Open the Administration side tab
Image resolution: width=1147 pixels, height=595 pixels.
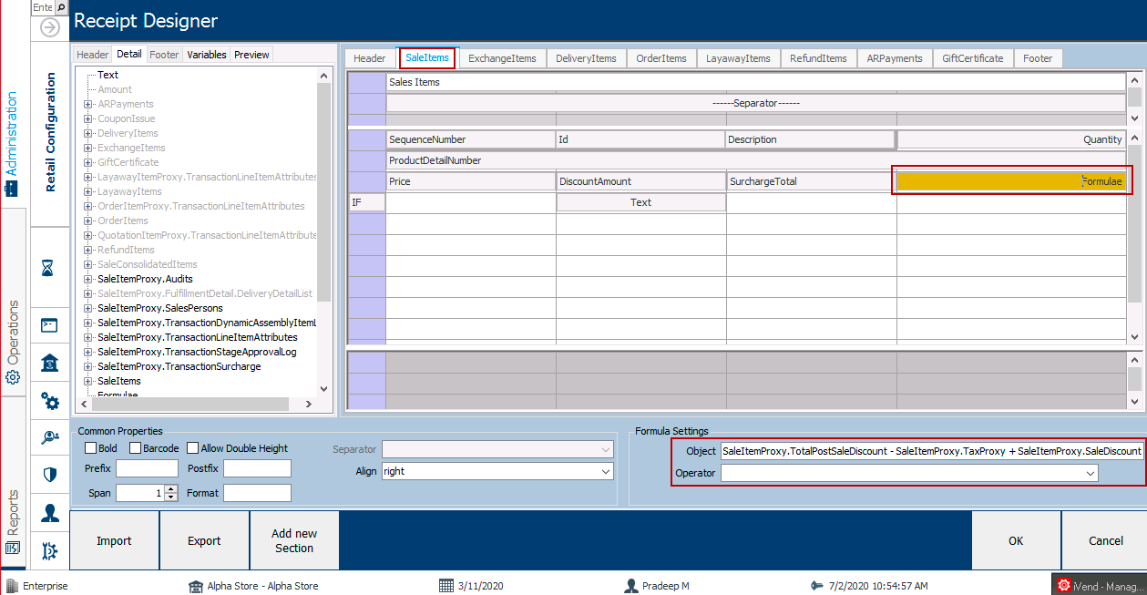(13, 143)
